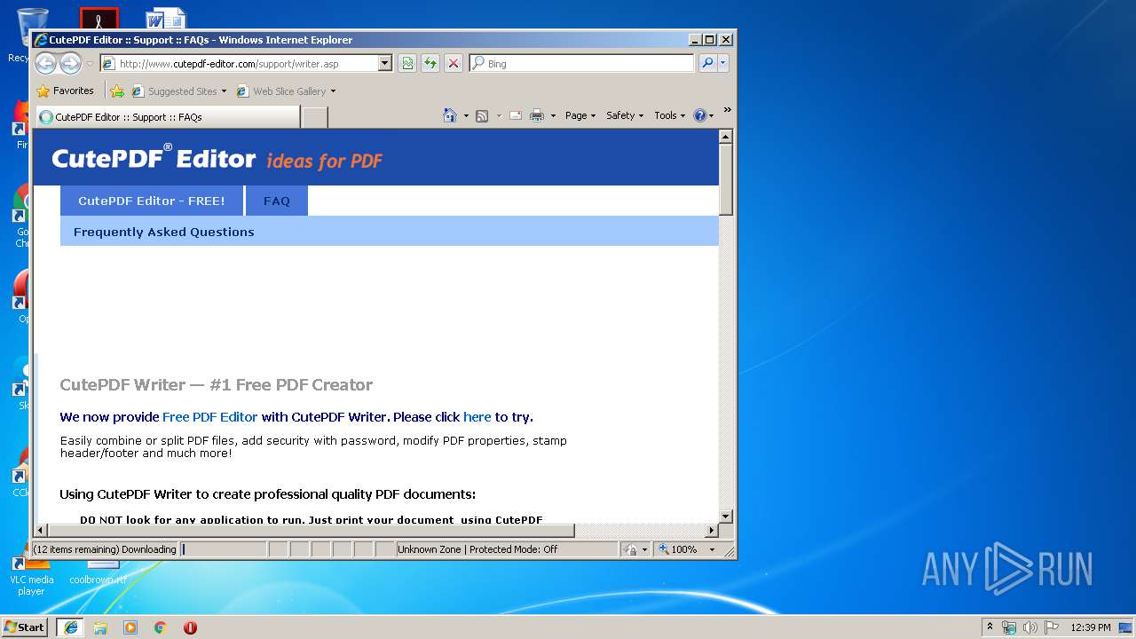The image size is (1136, 639).
Task: Open the Favorites star button
Action: click(x=65, y=91)
